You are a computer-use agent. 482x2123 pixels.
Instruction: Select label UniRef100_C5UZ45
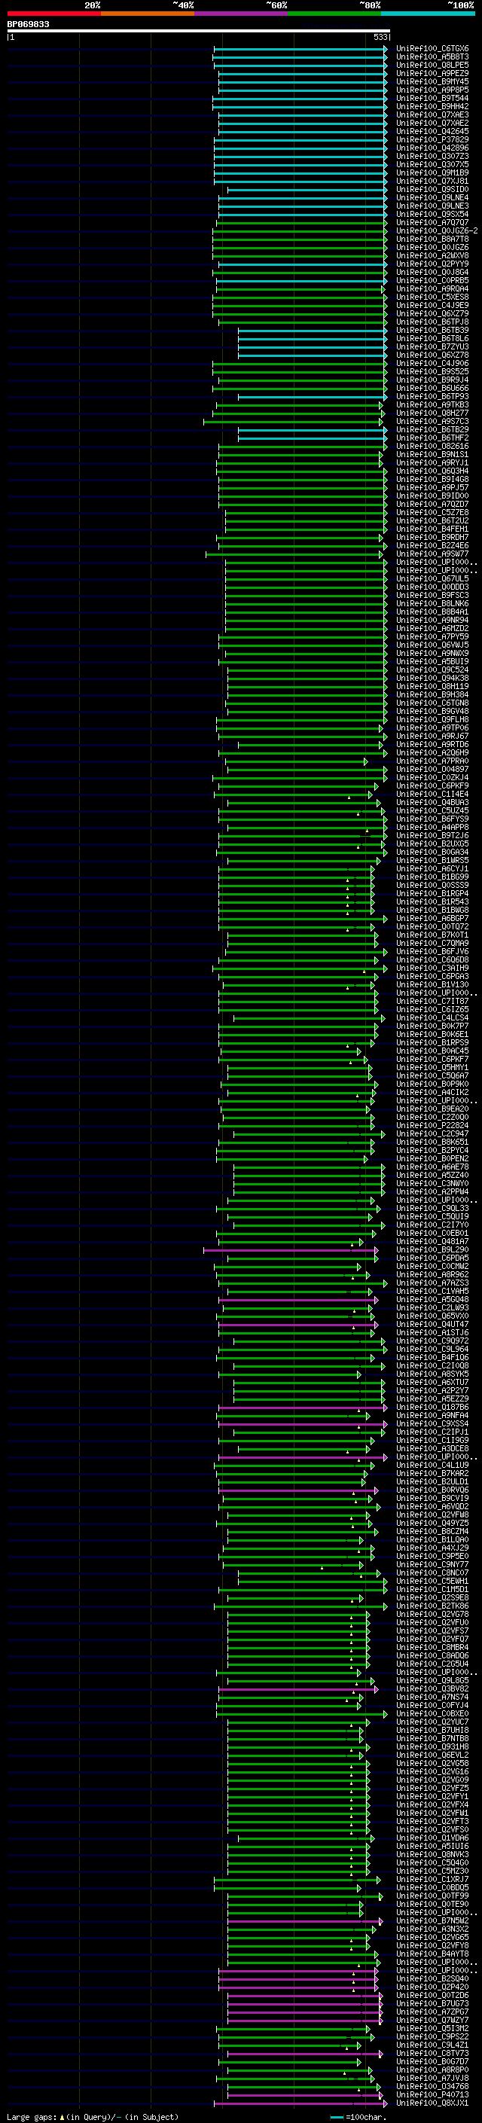(x=432, y=810)
